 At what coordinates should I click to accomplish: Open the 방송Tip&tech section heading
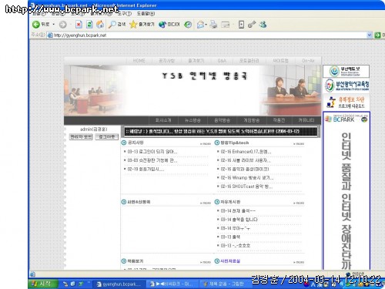click(235, 143)
